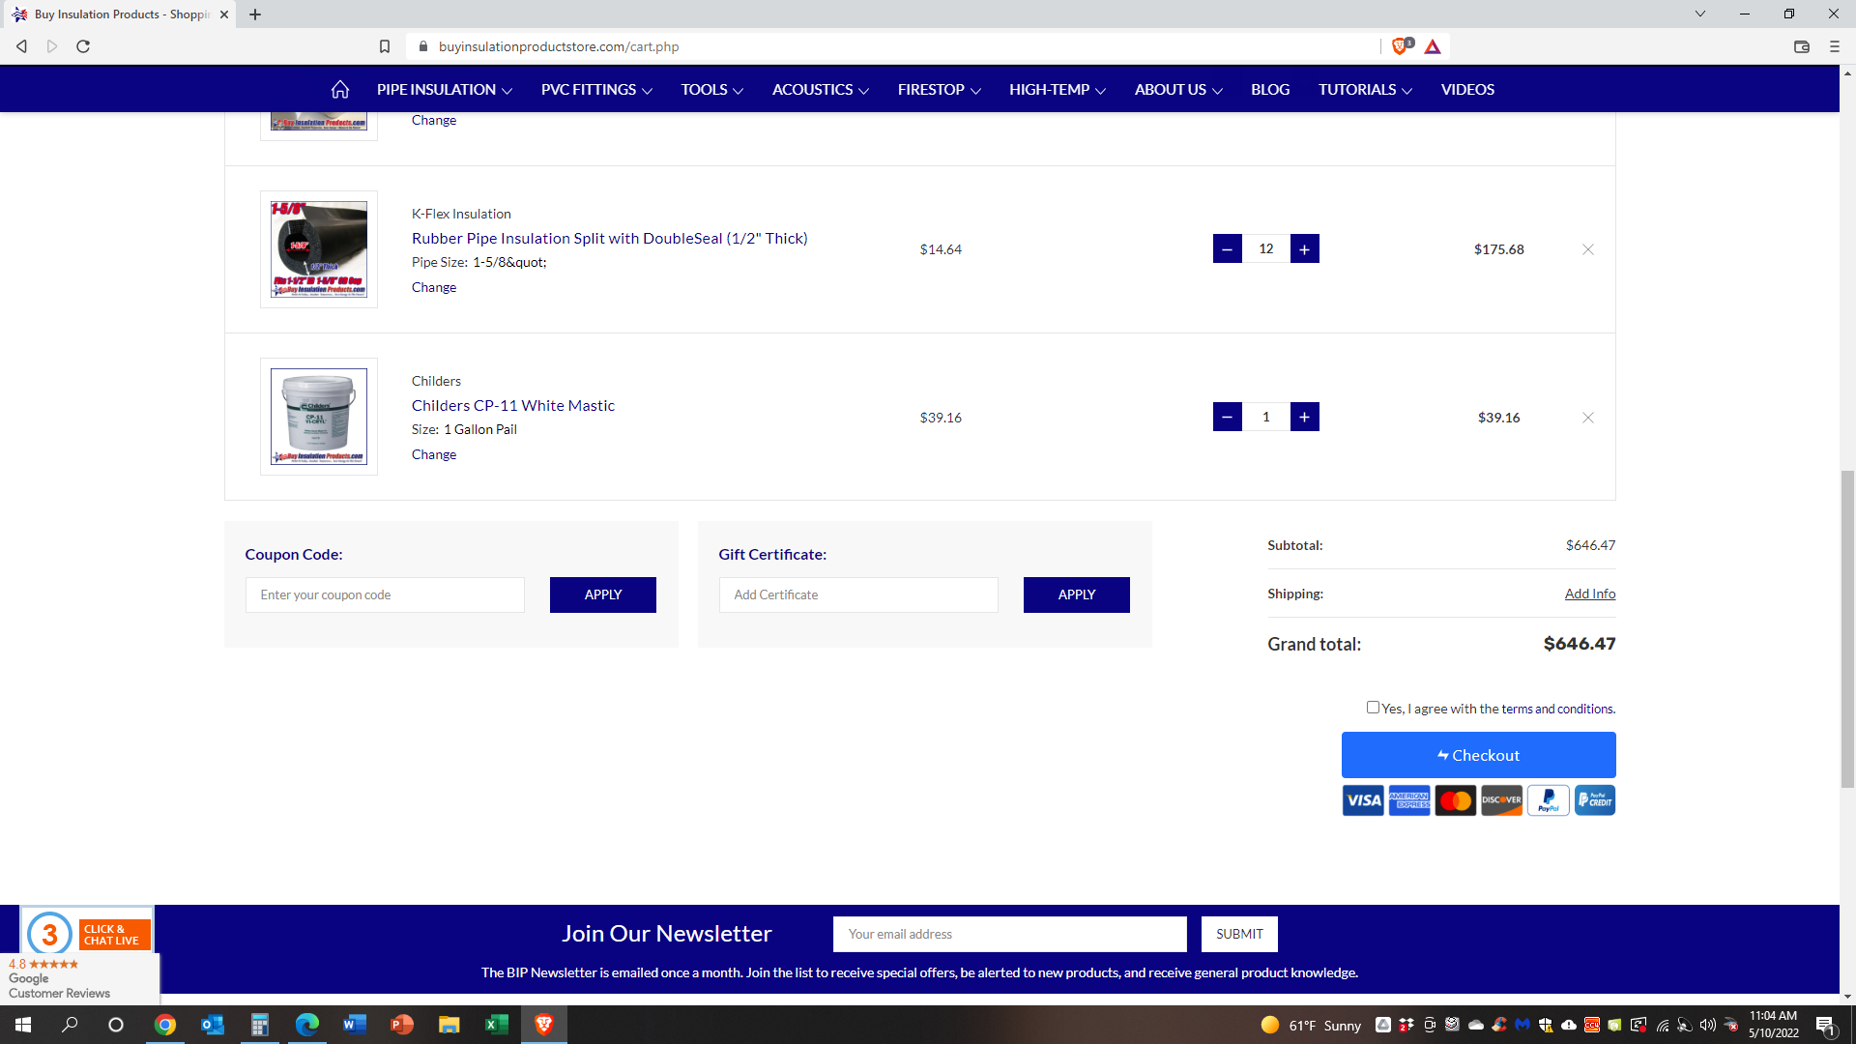Open the Videos menu item
This screenshot has height=1044, width=1856.
pyautogui.click(x=1466, y=90)
